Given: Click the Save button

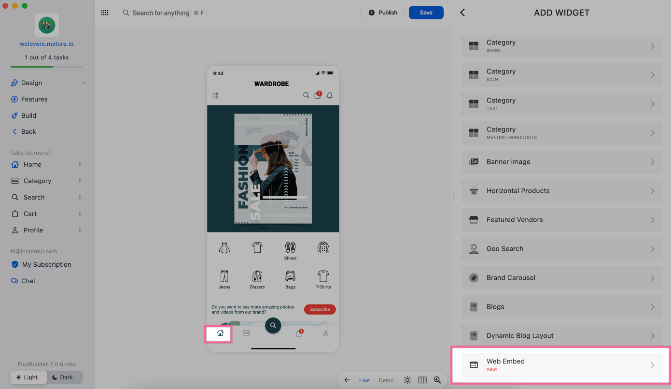Looking at the screenshot, I should point(426,13).
